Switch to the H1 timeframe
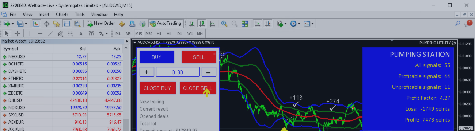 pos(159,33)
